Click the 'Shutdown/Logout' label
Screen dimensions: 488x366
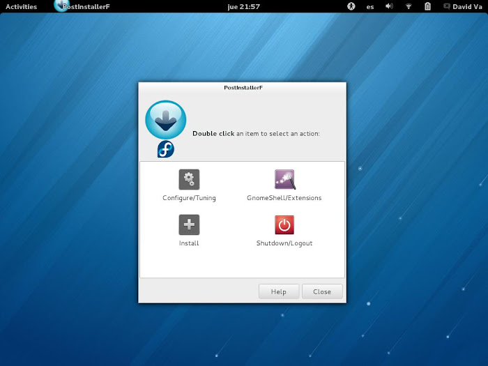click(284, 243)
